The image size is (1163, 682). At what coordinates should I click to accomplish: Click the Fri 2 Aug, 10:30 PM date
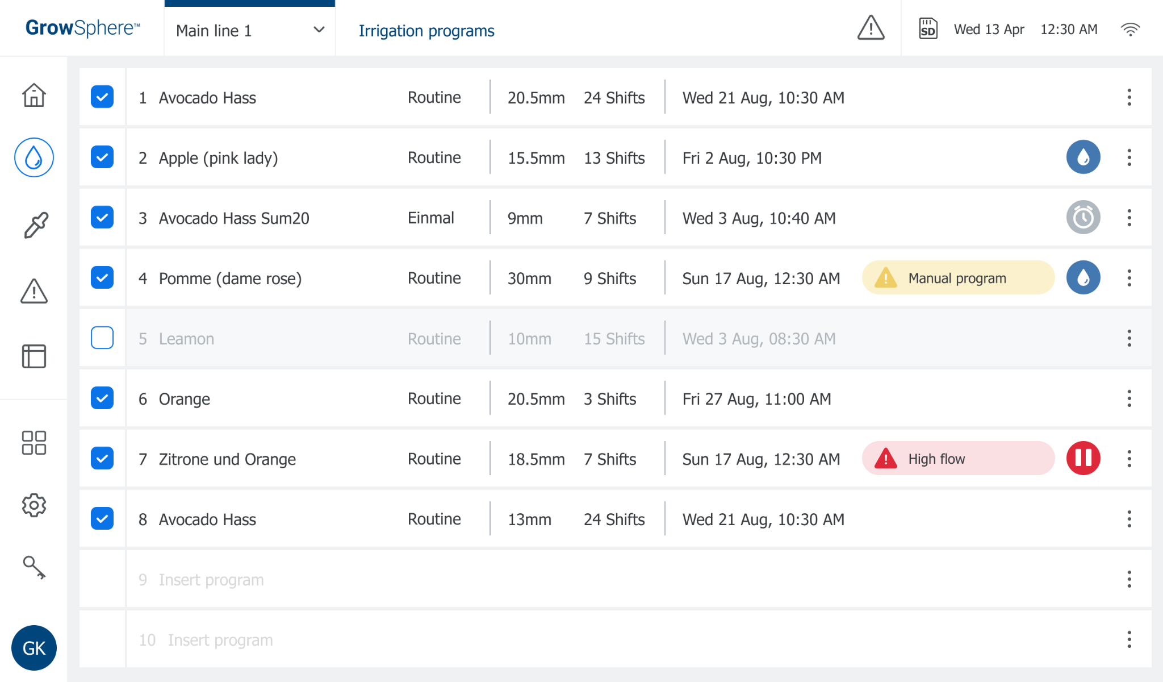coord(752,158)
